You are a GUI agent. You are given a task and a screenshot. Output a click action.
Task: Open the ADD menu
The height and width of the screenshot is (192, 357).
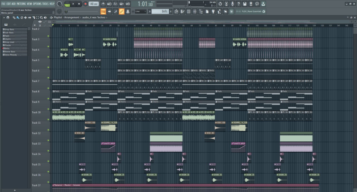(13, 4)
